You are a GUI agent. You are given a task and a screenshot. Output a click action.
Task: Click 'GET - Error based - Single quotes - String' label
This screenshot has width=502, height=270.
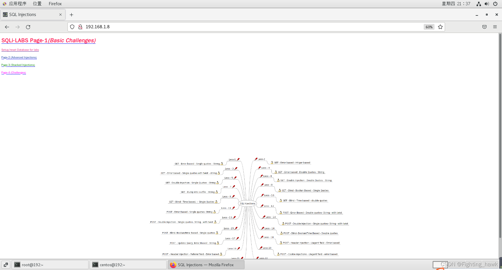[197, 164]
